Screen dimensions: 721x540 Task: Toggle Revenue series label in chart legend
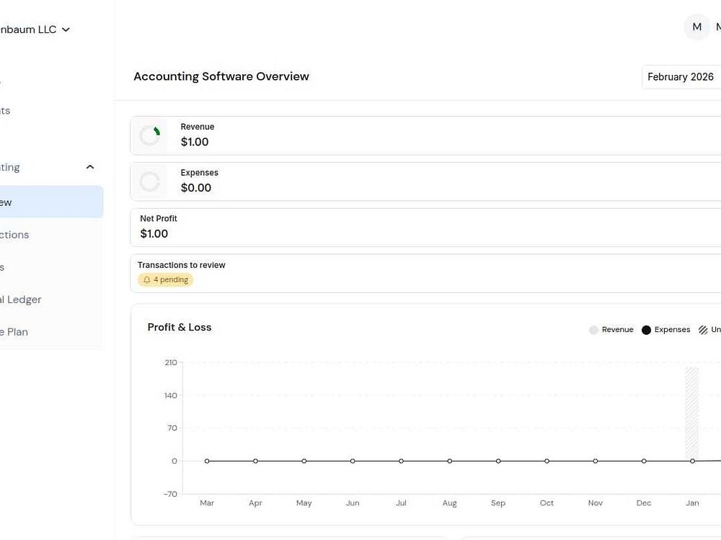pos(617,330)
